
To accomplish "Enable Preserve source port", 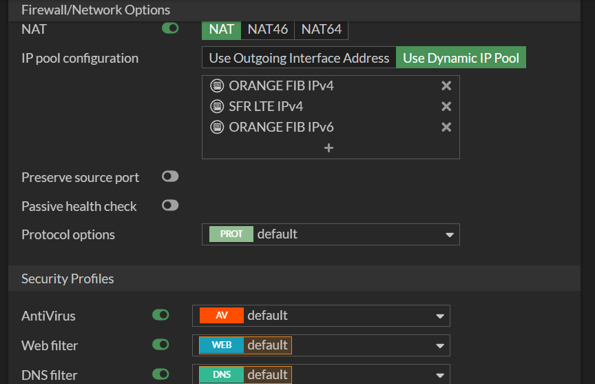I will coord(170,176).
